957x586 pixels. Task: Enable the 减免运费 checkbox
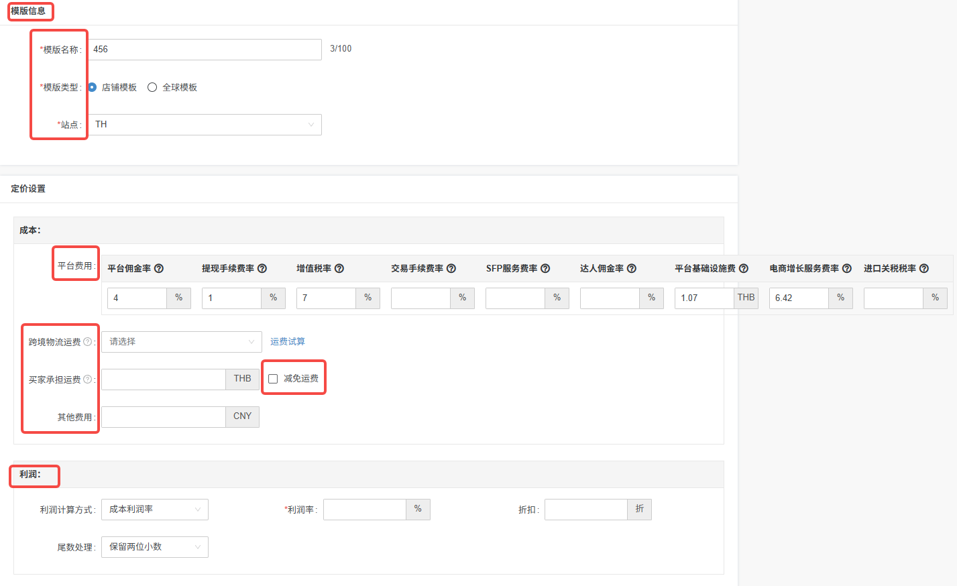273,379
